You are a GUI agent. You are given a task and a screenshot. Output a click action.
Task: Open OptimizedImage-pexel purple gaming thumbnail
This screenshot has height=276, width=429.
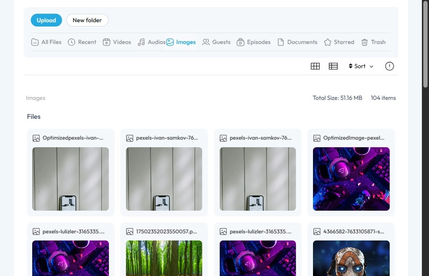tap(351, 179)
